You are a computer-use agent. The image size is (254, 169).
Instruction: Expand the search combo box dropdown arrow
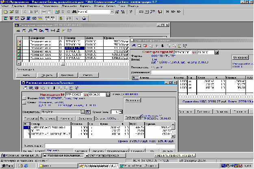point(112,12)
